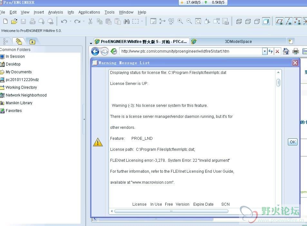Select Desktop in Common Folders
This screenshot has width=307, height=226.
point(11,64)
